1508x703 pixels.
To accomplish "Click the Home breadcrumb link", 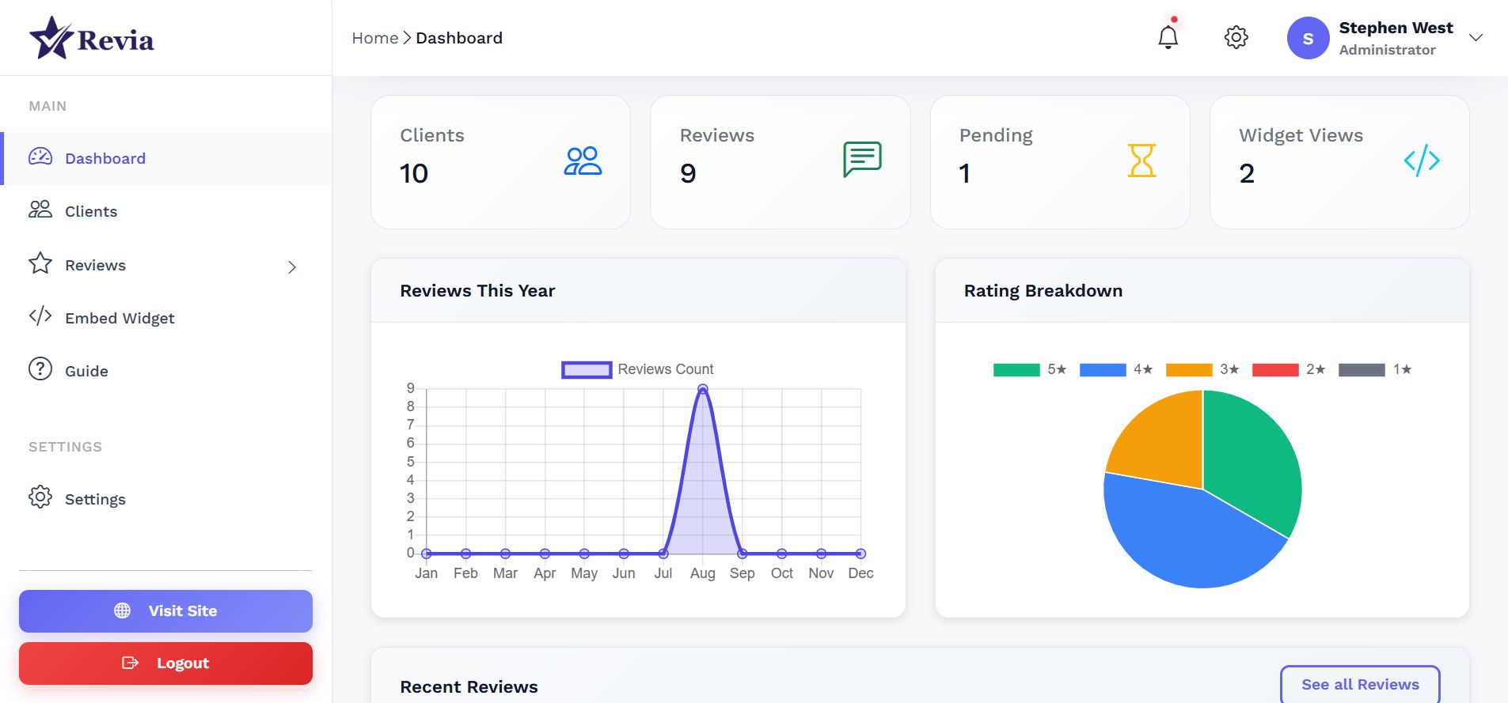I will (374, 38).
